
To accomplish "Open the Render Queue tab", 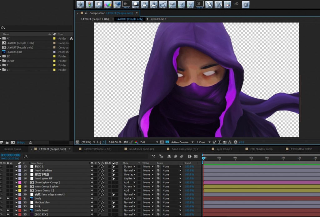I will 13,149.
